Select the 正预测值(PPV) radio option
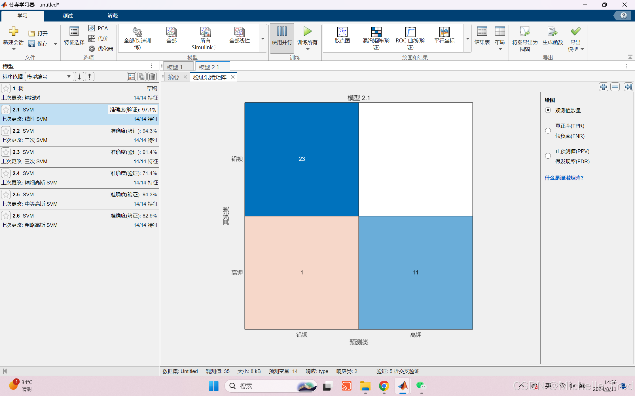Image resolution: width=635 pixels, height=396 pixels. pos(548,156)
